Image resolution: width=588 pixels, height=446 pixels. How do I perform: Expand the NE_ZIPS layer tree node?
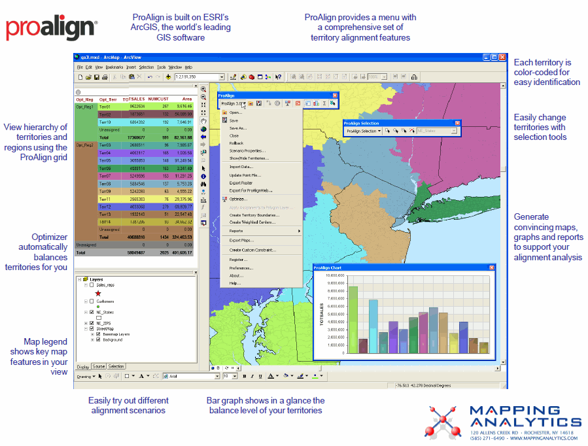point(85,323)
